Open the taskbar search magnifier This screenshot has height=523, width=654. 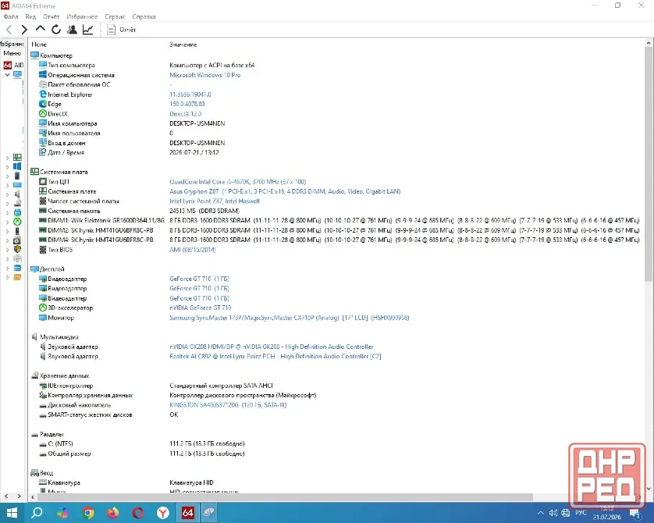[x=37, y=513]
